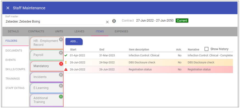Select DOCUMENTS in the side menu

[x=14, y=50]
